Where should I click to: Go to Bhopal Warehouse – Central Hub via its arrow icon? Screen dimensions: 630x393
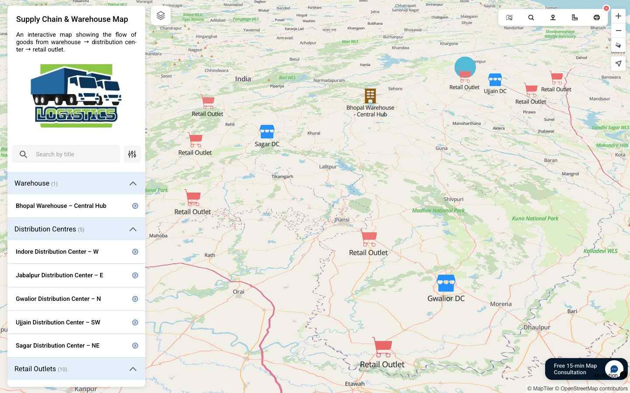(x=135, y=206)
